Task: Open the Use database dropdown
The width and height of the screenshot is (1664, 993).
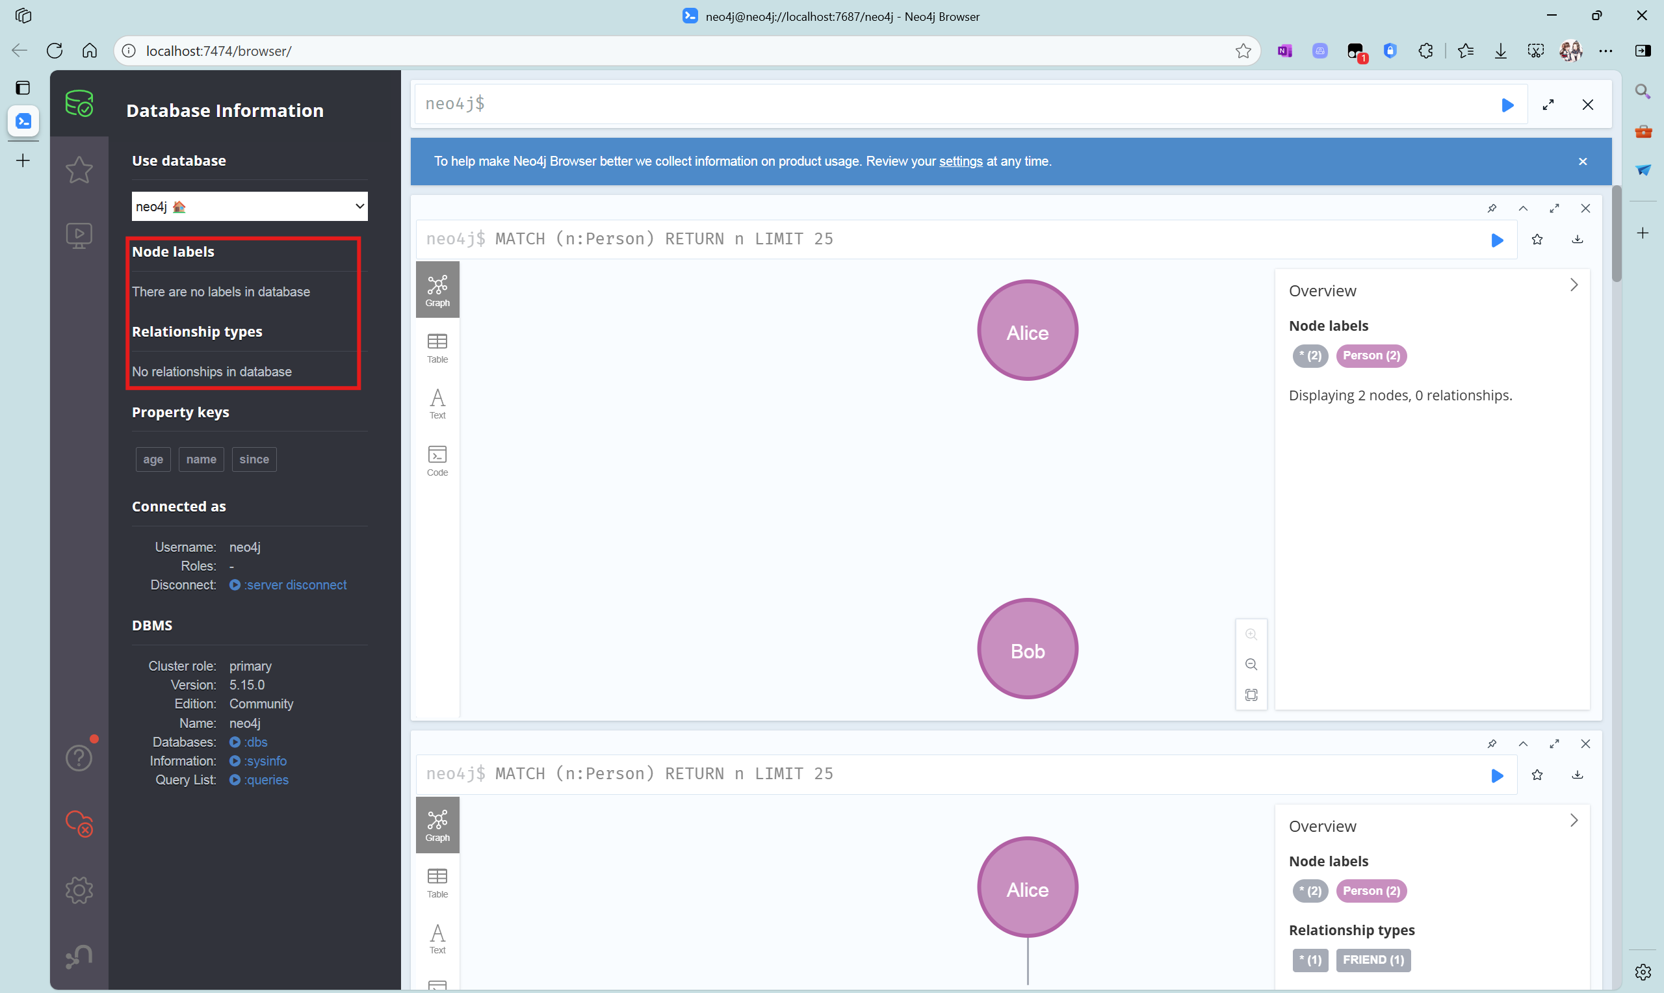Action: [250, 207]
